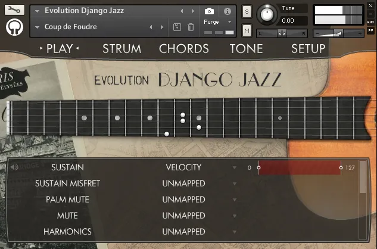Viewport: 377px width, 249px height.
Task: Expand the Palm Mute mapping dropdown
Action: [235, 200]
